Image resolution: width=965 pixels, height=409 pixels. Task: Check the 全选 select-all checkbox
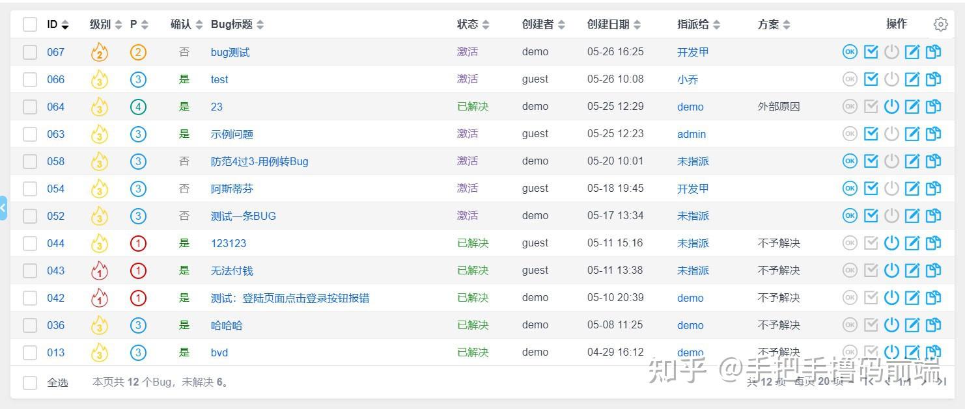(29, 383)
